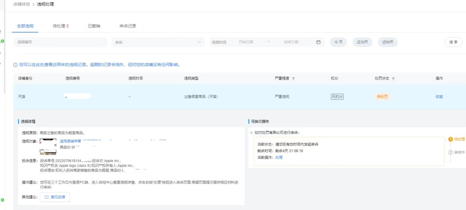Open the filter icon on 严重程度 column
This screenshot has height=210, width=466.
[x=294, y=79]
